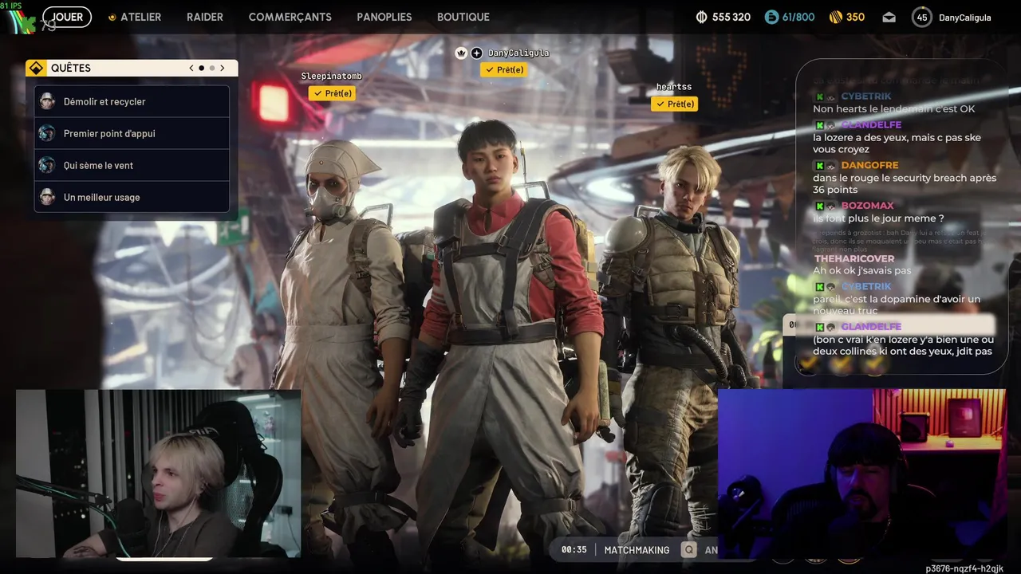
Task: Click the orange notification dot beside ATELIER
Action: click(112, 17)
